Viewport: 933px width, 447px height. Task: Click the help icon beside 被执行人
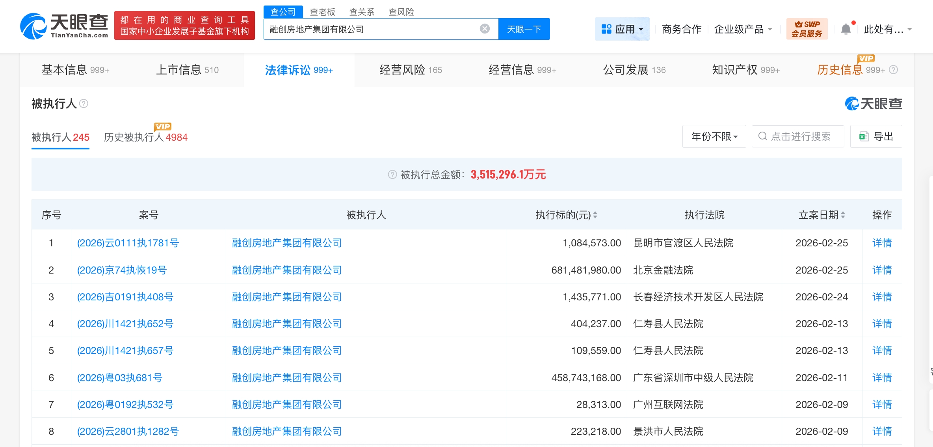tap(83, 104)
